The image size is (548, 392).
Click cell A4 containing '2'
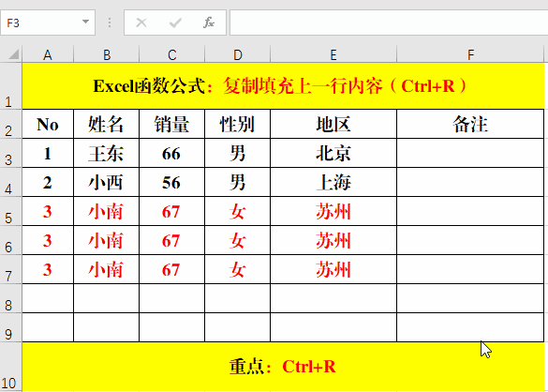(48, 182)
